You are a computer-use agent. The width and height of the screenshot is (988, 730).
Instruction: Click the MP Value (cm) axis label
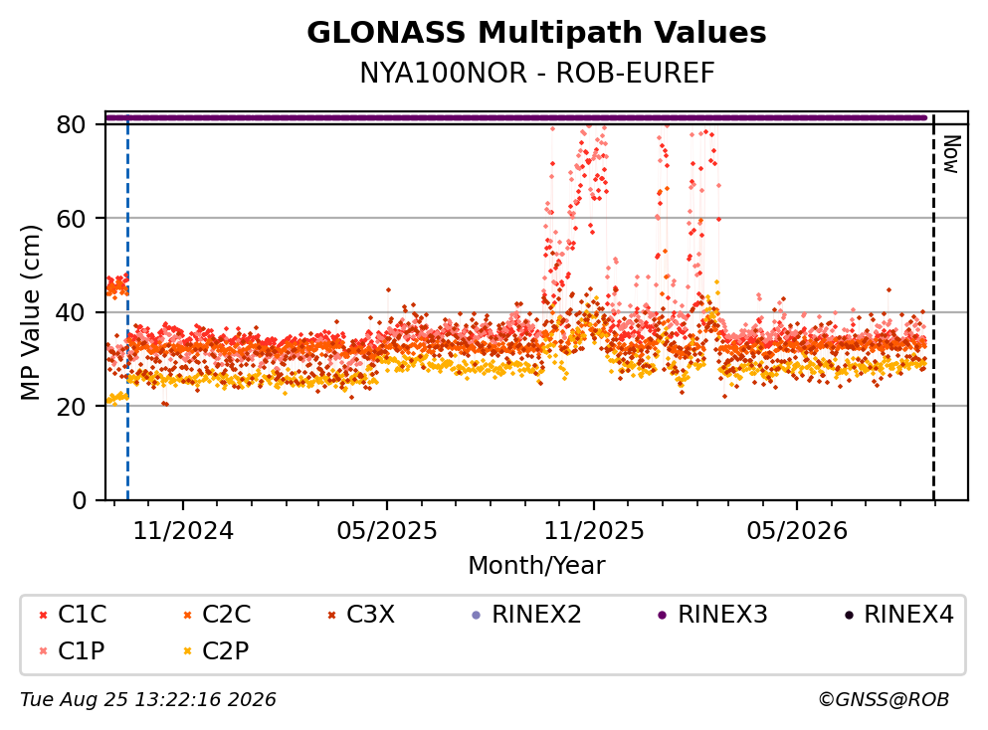point(30,312)
